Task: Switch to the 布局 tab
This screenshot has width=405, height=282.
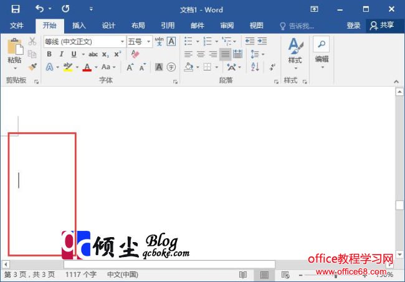Action: click(x=138, y=26)
